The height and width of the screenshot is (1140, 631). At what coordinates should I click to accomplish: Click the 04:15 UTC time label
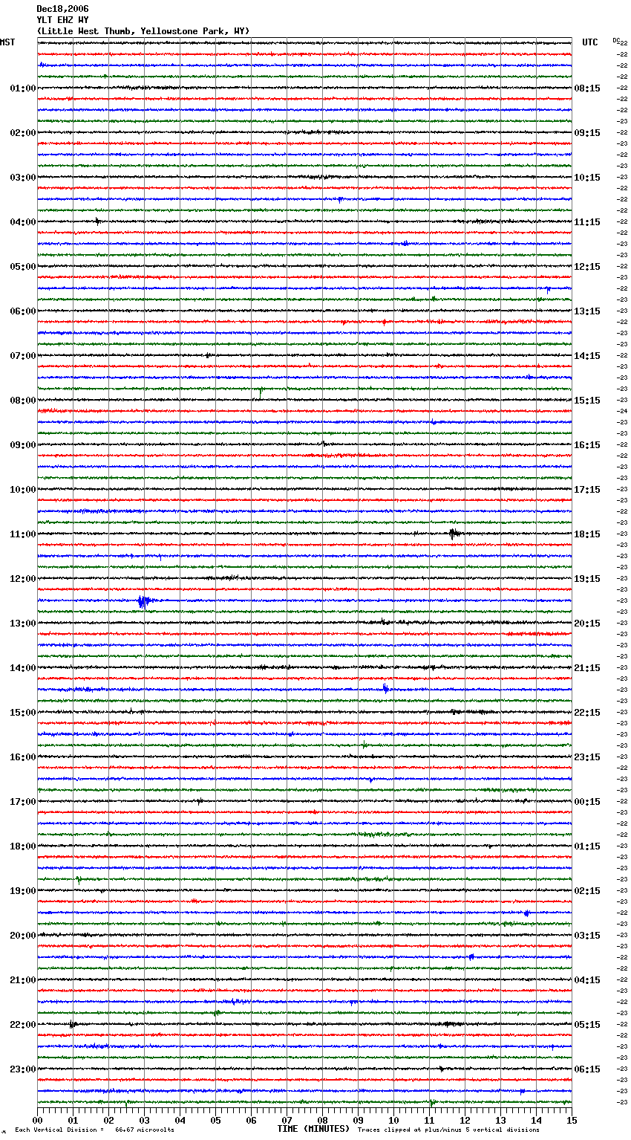(x=587, y=980)
